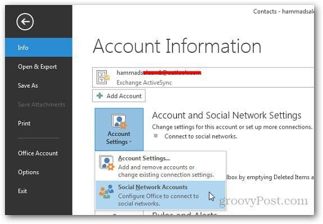Click the Add Account button

(x=119, y=96)
